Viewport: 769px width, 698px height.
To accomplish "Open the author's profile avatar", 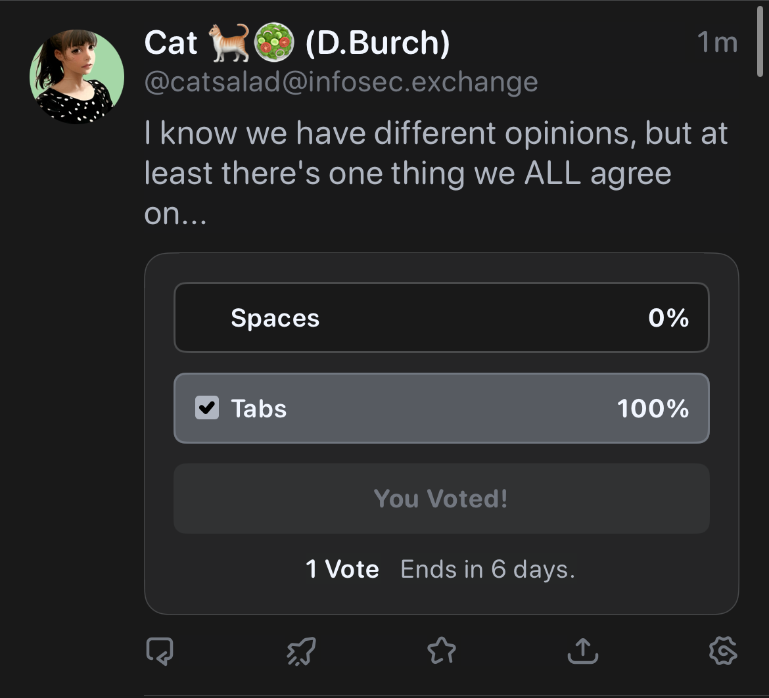I will pos(77,76).
